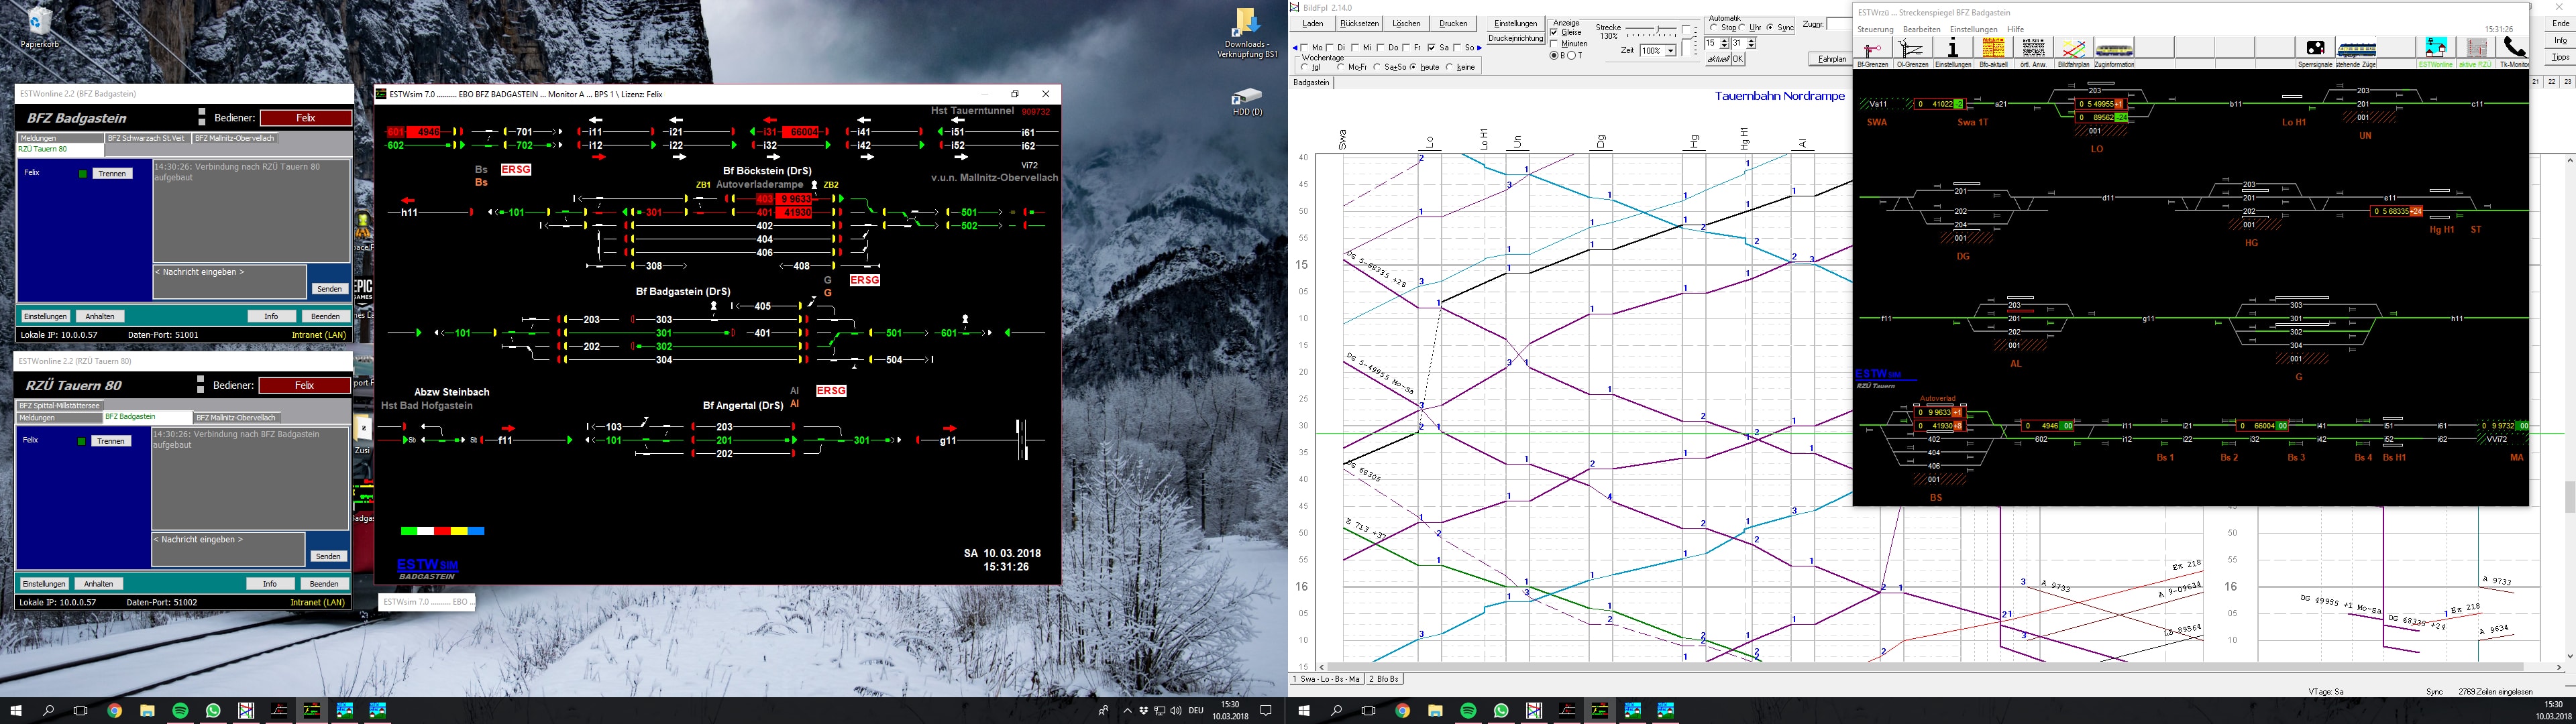Click Anhalten in BFZ Badgastein window
This screenshot has height=724, width=2576.
99,317
